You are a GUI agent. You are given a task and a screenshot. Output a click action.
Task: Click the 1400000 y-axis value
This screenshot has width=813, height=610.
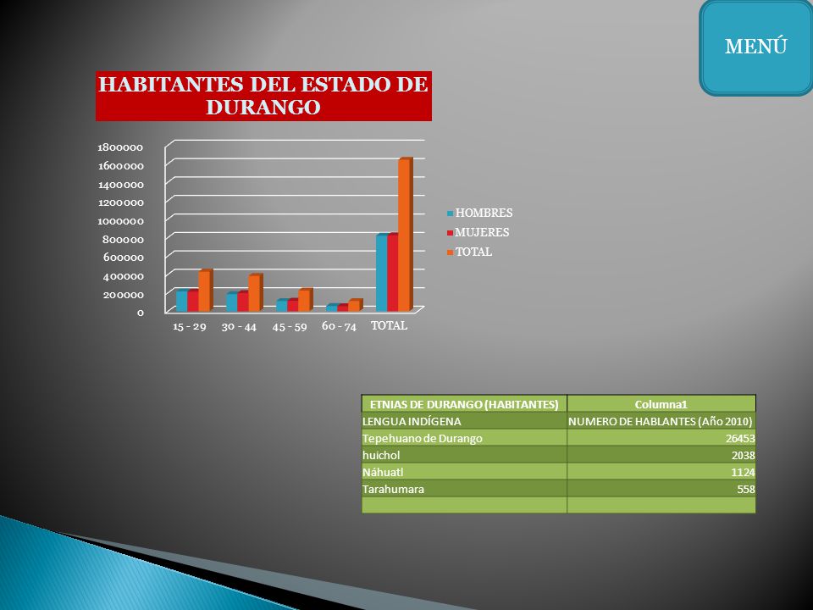(x=121, y=185)
